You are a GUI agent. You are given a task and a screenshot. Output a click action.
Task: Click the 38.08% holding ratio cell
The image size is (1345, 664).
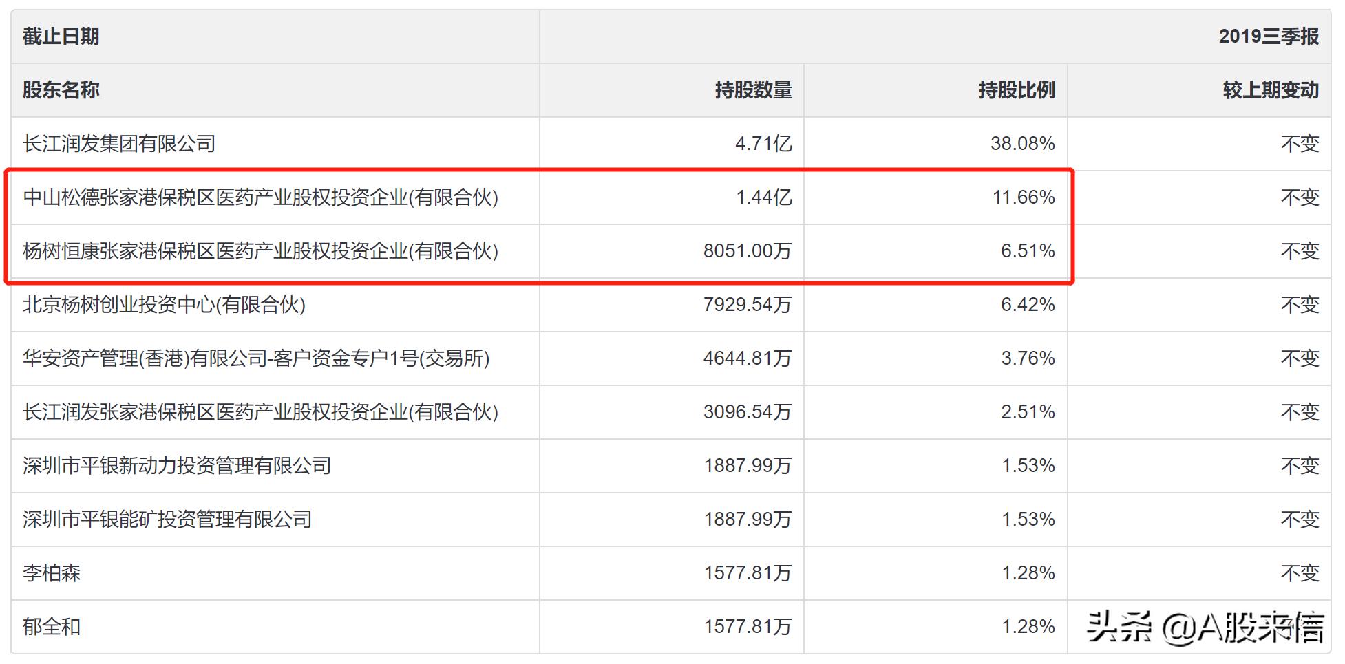pyautogui.click(x=1022, y=144)
